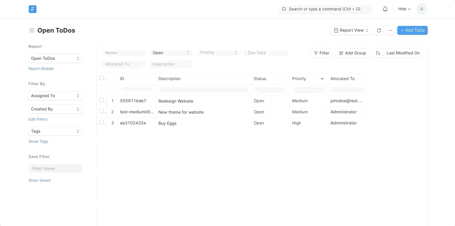This screenshot has width=455, height=226.
Task: Click the Add ToDo button
Action: point(412,30)
